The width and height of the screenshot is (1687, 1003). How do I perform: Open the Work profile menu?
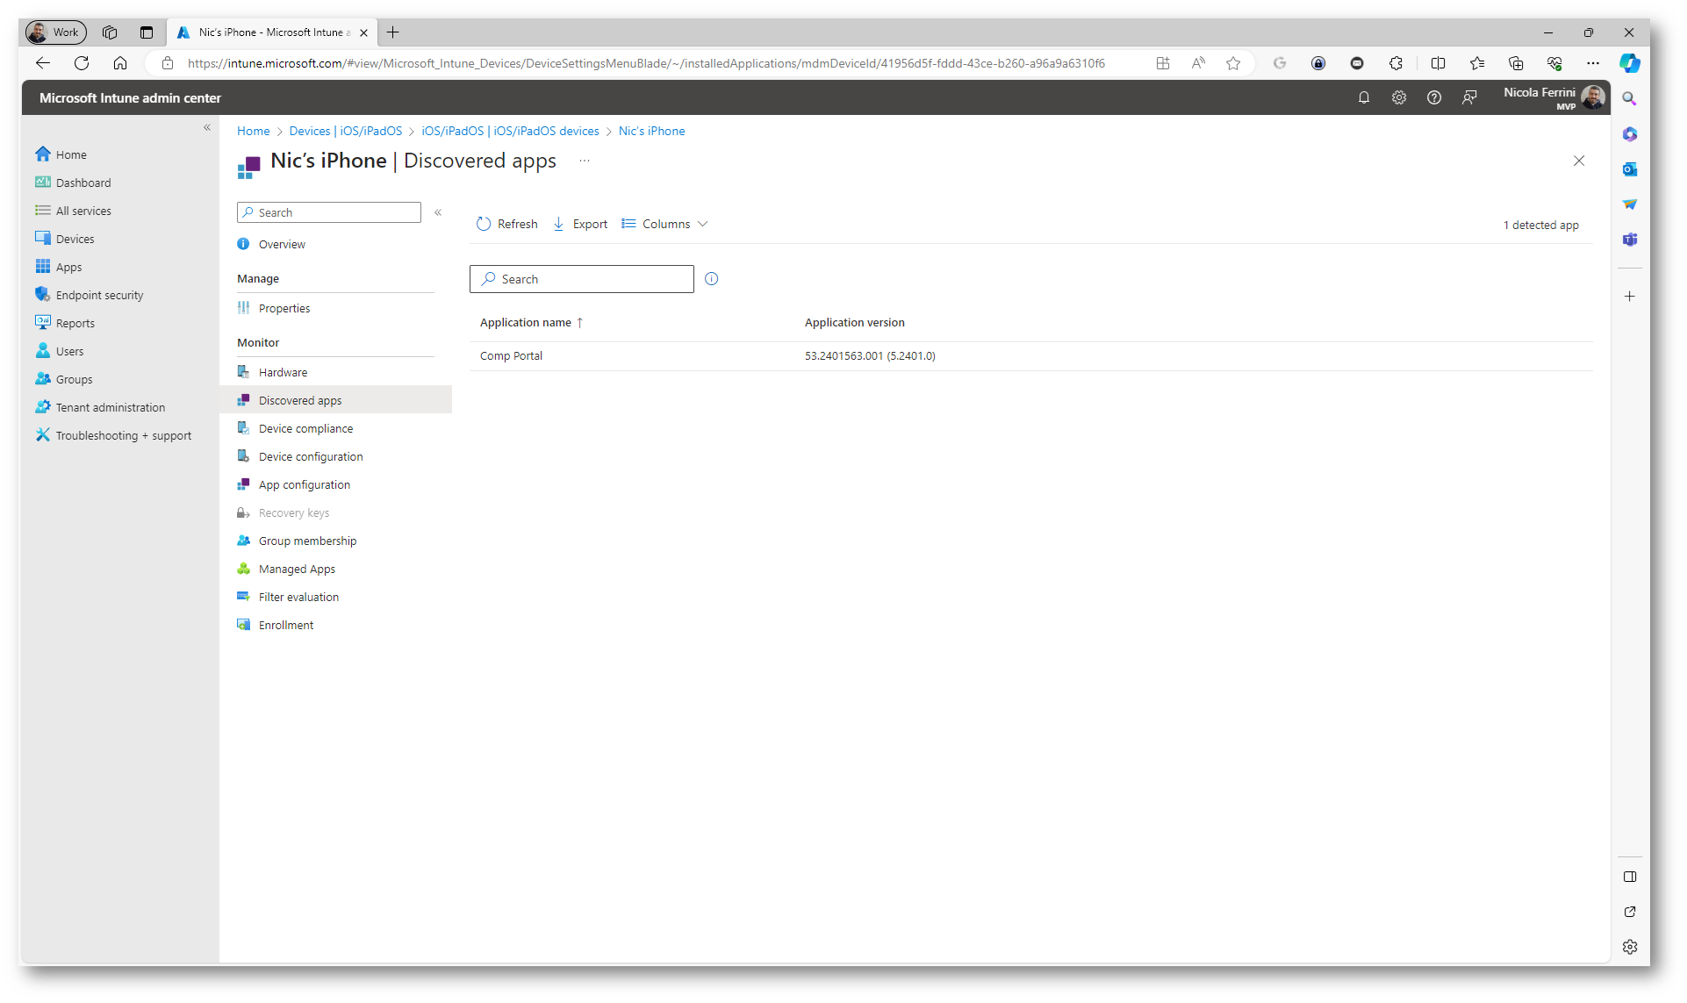(x=55, y=32)
